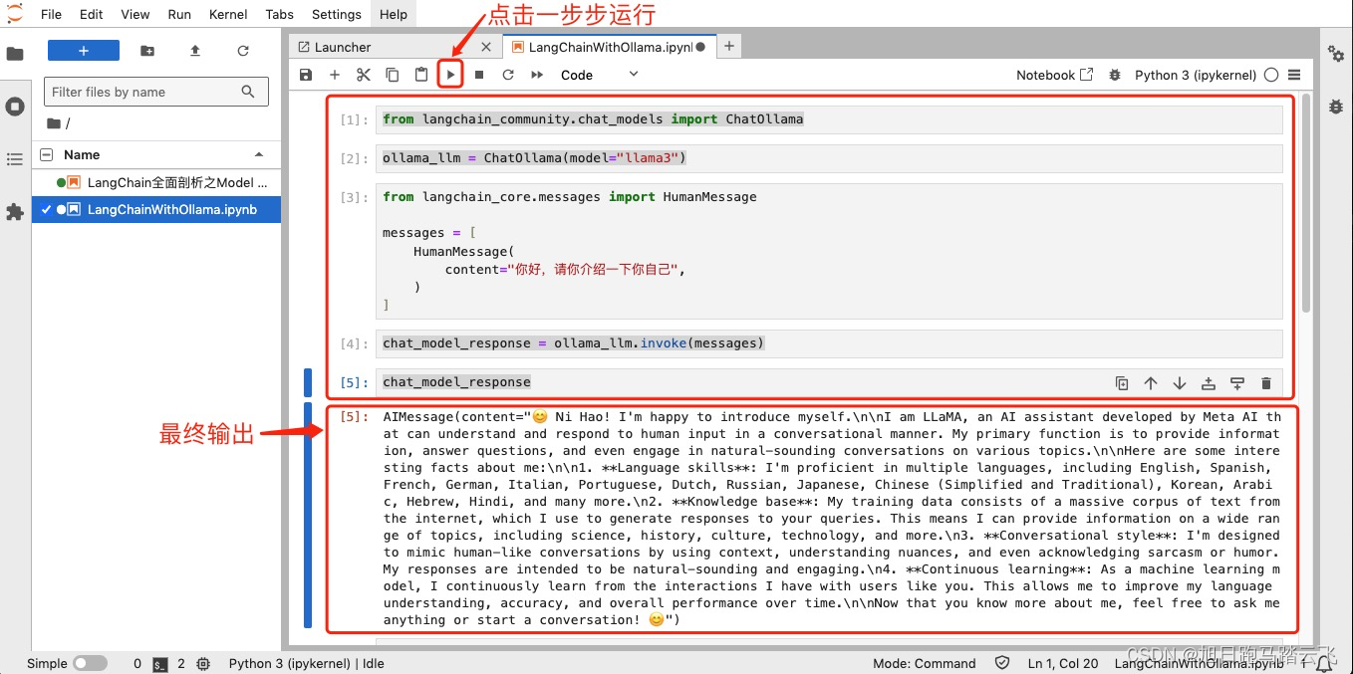This screenshot has height=674, width=1353.
Task: Tick the select-all checkbox beside Name header
Action: [x=46, y=155]
